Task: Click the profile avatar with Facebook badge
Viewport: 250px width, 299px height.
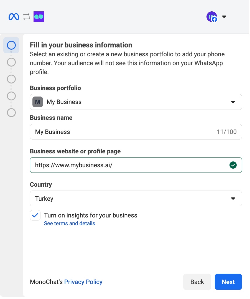Action: pyautogui.click(x=211, y=17)
